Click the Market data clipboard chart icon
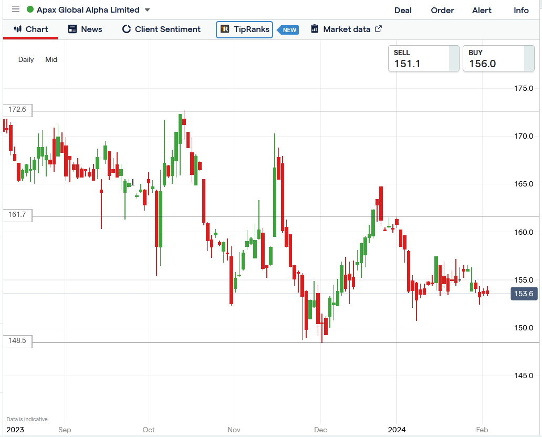Image resolution: width=542 pixels, height=437 pixels. (x=314, y=29)
